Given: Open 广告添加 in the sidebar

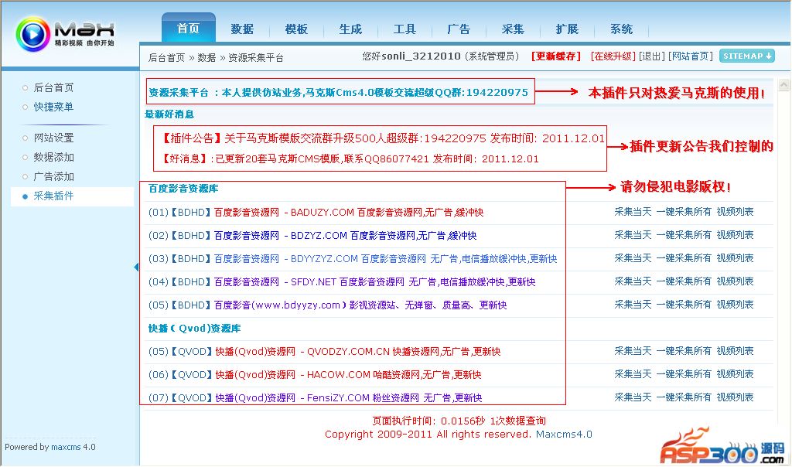Looking at the screenshot, I should tap(53, 177).
